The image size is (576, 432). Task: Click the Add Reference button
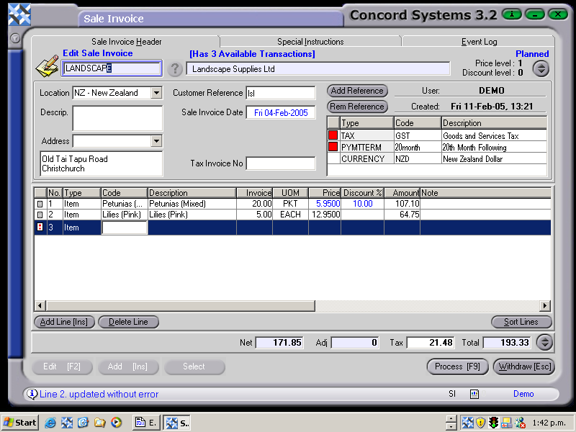point(357,91)
